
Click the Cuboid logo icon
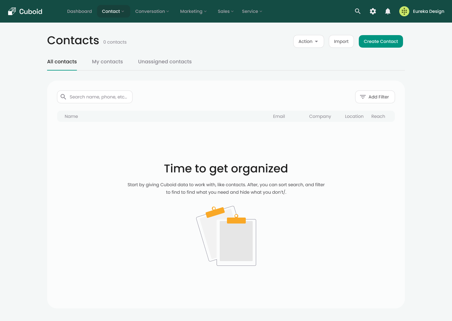(x=12, y=11)
